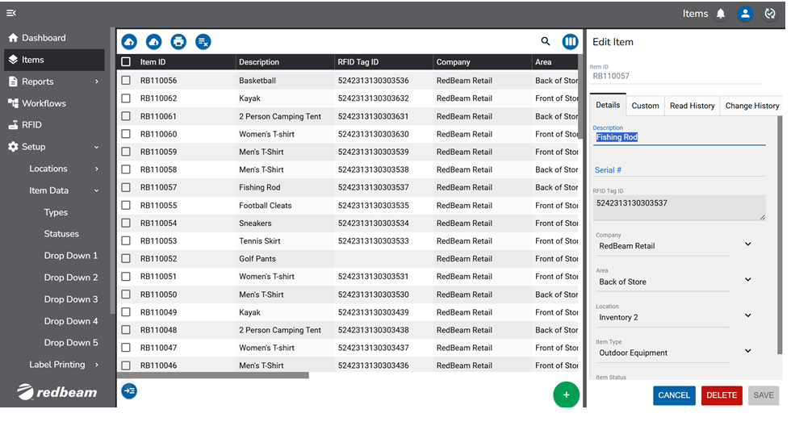
Task: Switch to the Read History tab
Action: (692, 106)
